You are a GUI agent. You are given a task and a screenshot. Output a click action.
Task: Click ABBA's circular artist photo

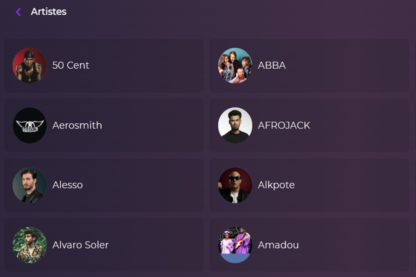coord(235,65)
